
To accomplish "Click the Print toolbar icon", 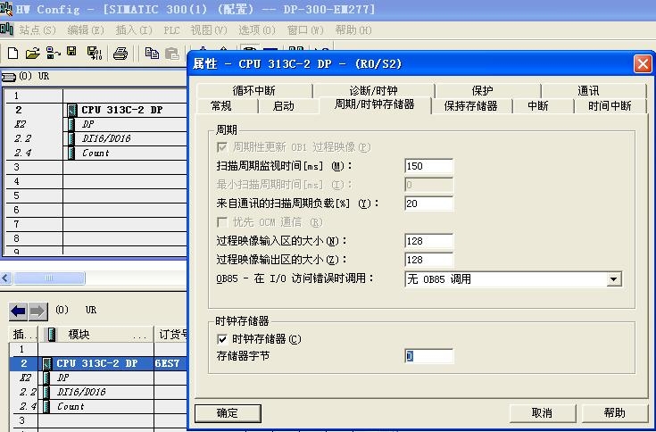I will (120, 54).
